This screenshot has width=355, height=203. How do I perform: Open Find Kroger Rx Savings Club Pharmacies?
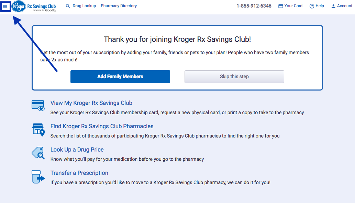pyautogui.click(x=102, y=126)
